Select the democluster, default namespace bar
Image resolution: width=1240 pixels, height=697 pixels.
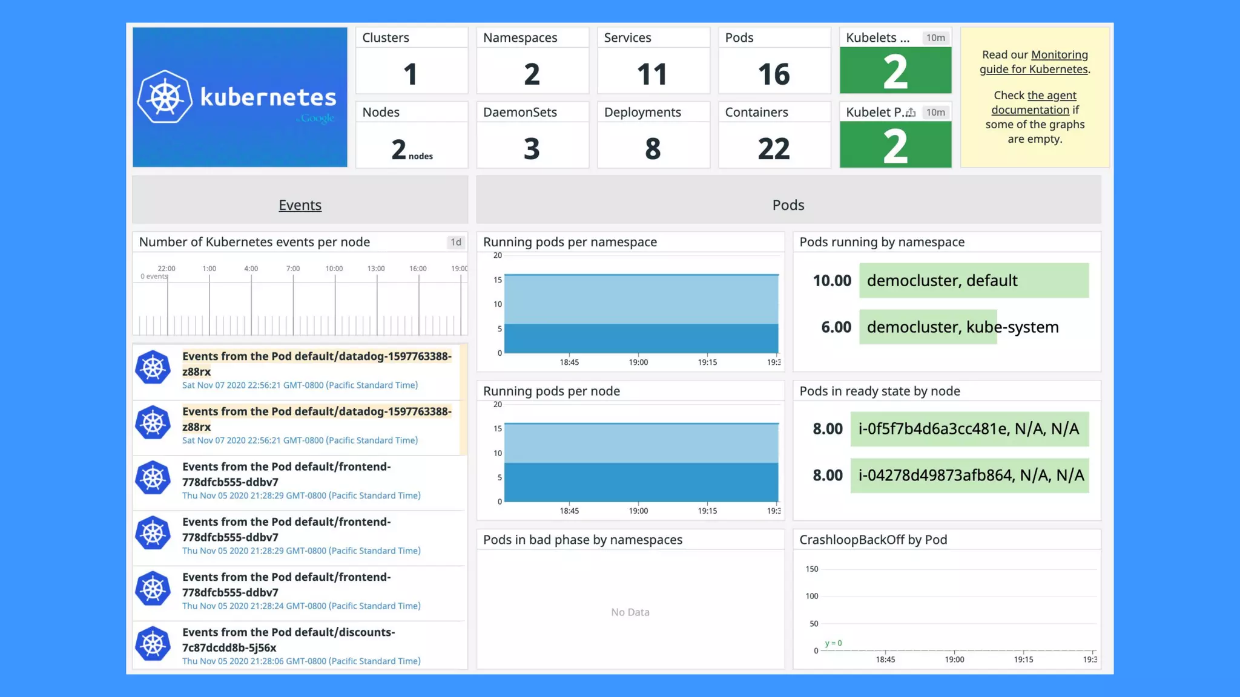click(x=973, y=280)
